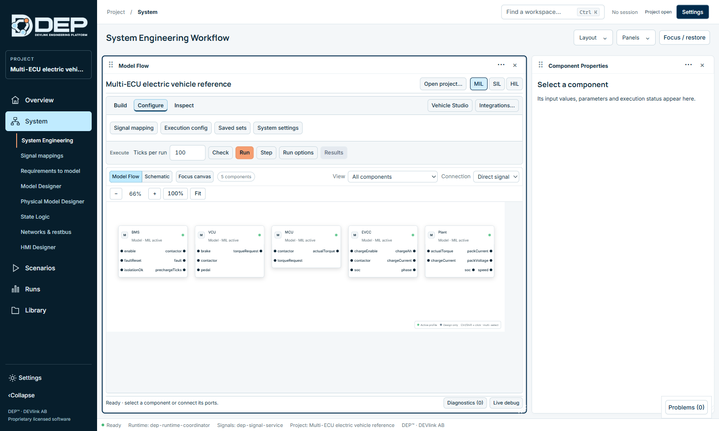
Task: Click the Model Flow panel grip handle
Action: (x=111, y=65)
